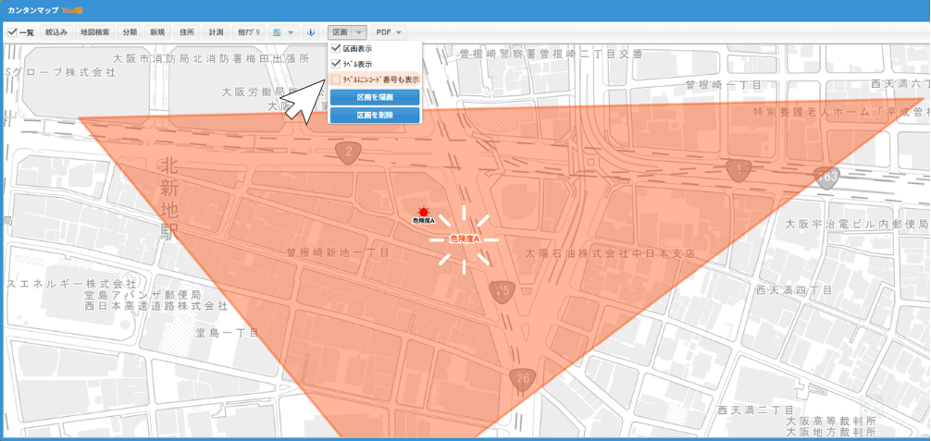The height and width of the screenshot is (441, 931).
Task: Expand the map image dropdown arrow
Action: (291, 32)
